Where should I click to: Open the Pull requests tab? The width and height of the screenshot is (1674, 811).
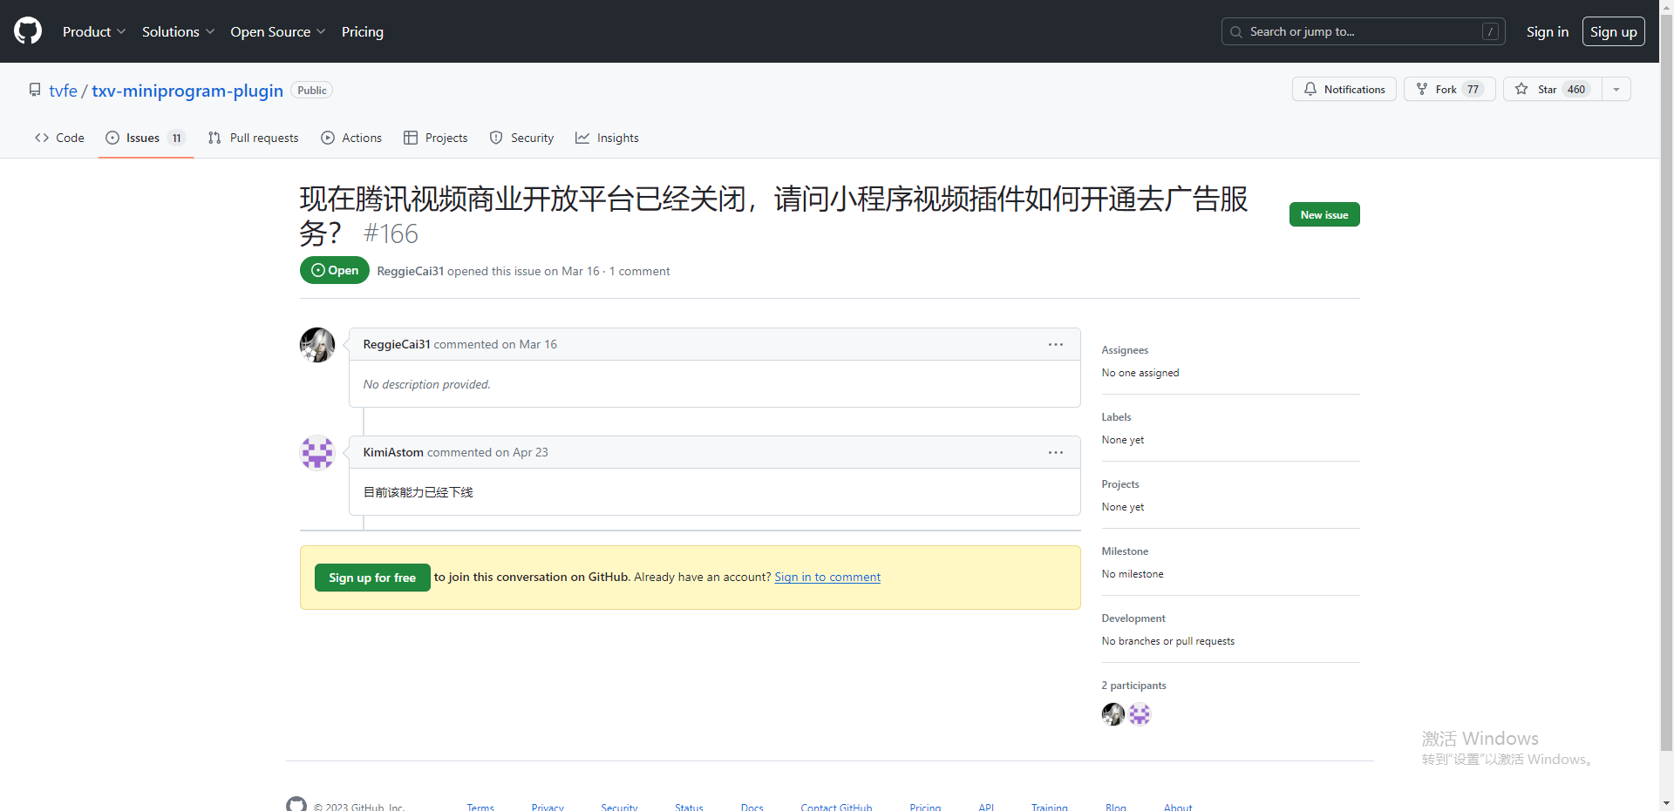[x=253, y=138]
